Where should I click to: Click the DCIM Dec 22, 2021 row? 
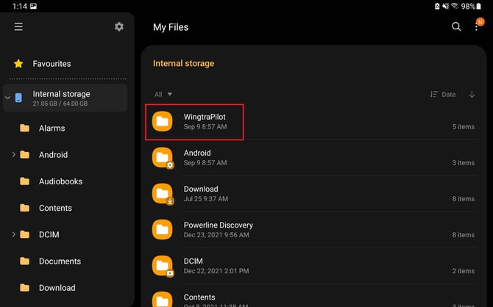coord(313,266)
